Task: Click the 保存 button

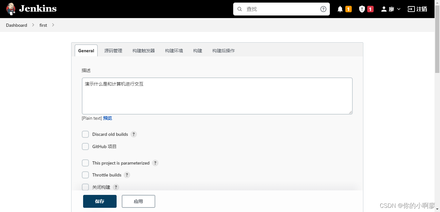Action: [100, 201]
